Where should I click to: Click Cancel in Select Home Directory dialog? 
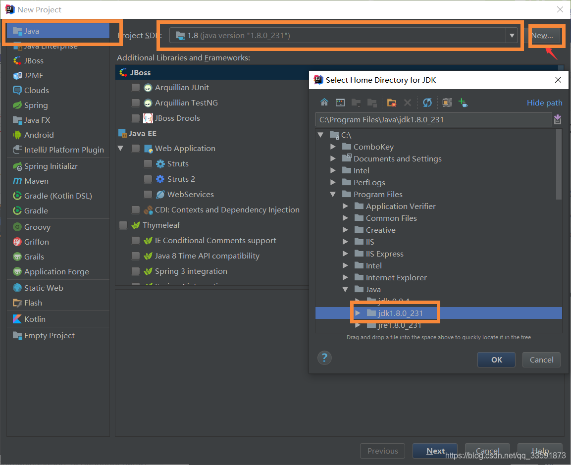(541, 360)
